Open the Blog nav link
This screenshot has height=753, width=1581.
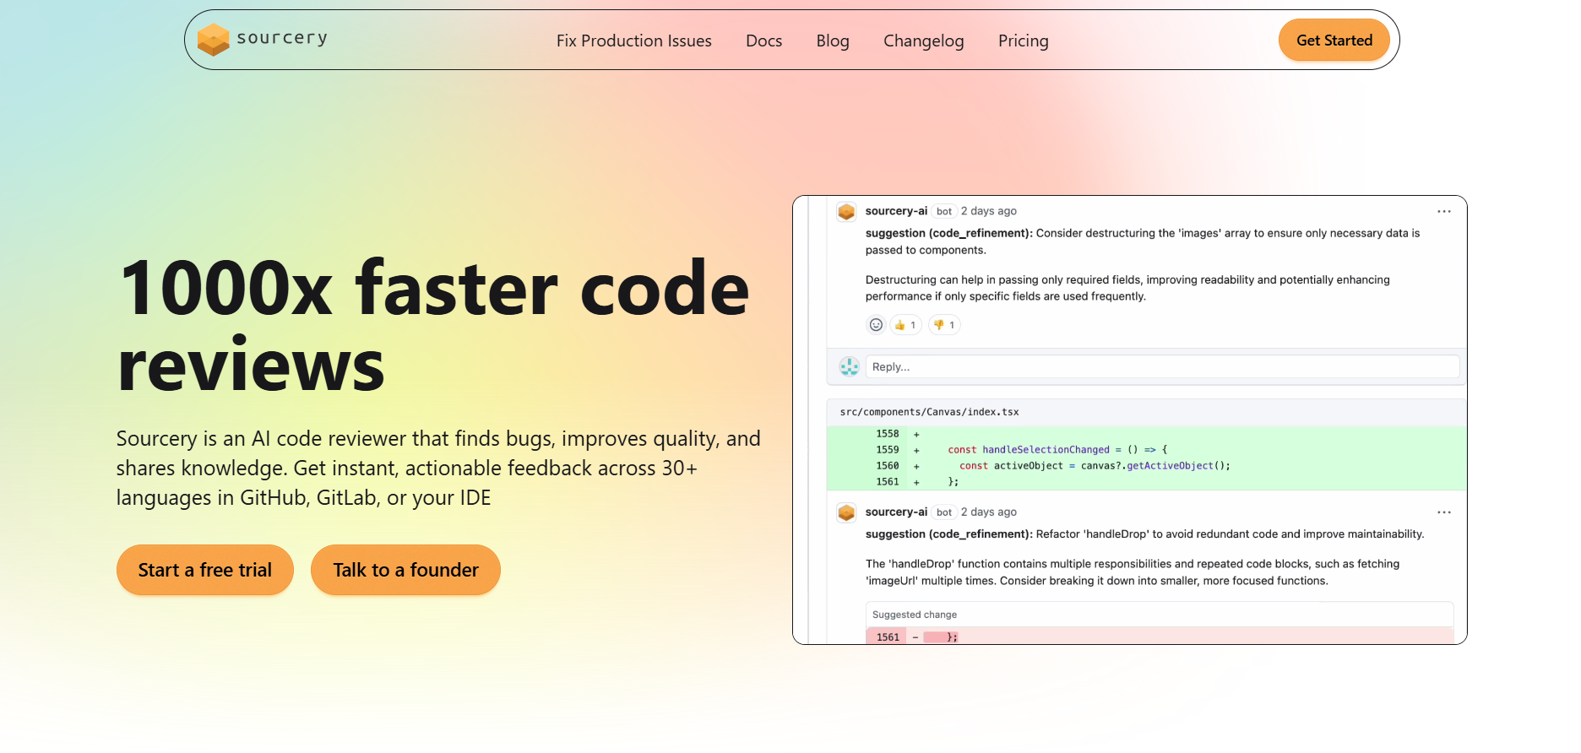pos(833,41)
